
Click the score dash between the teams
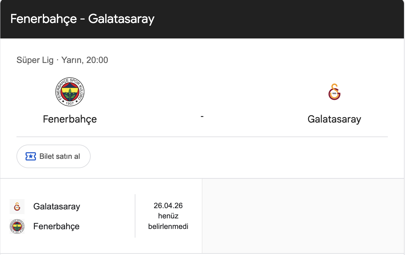pyautogui.click(x=202, y=116)
